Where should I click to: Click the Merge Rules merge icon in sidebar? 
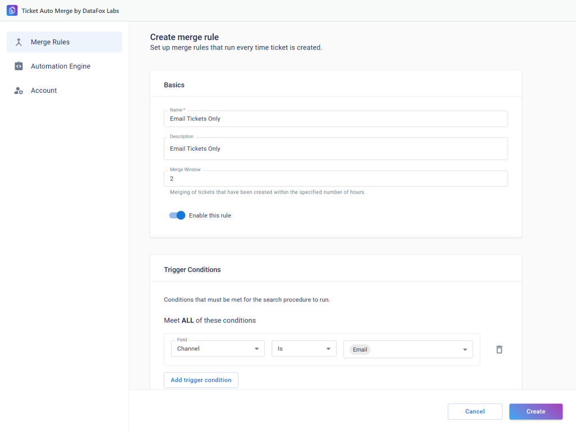pyautogui.click(x=19, y=42)
